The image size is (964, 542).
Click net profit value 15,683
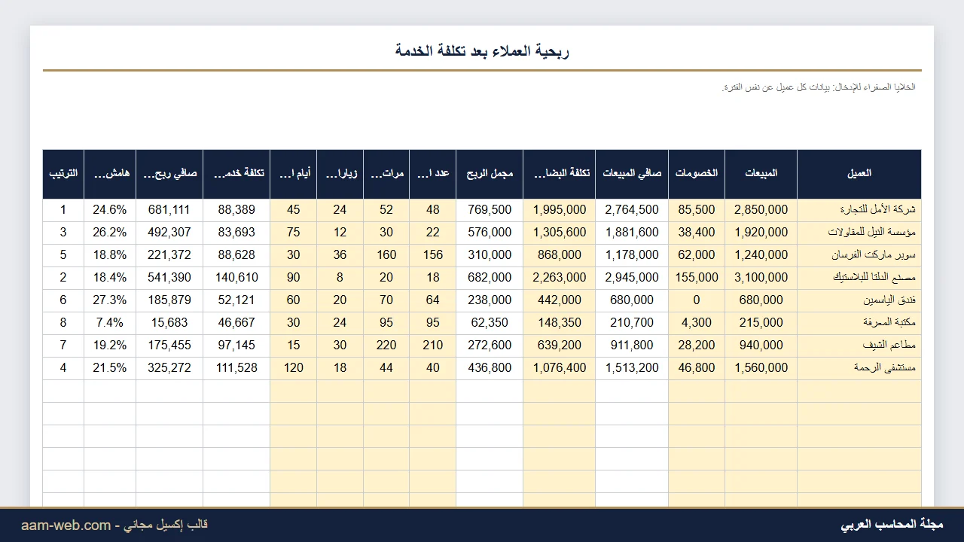(x=169, y=323)
